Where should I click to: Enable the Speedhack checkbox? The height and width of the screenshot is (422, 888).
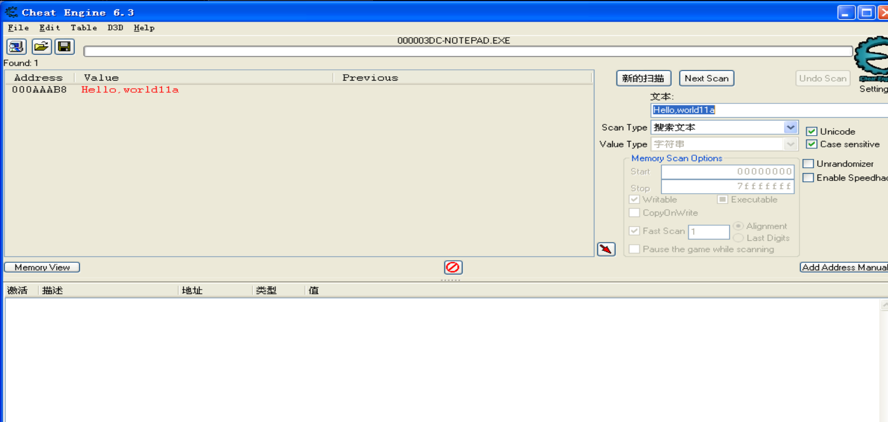(808, 178)
